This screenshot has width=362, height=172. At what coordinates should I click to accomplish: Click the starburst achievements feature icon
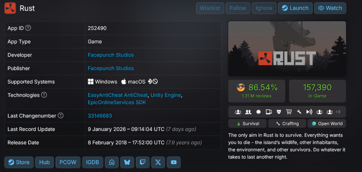pos(258,112)
